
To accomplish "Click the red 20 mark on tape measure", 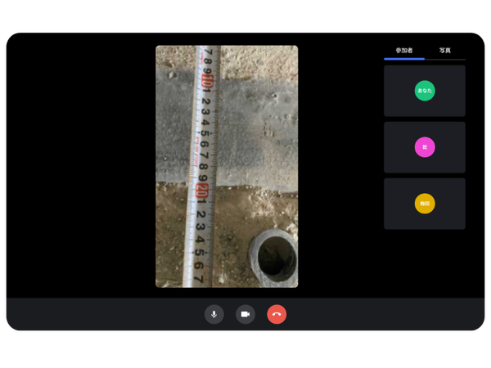I will coord(202,191).
